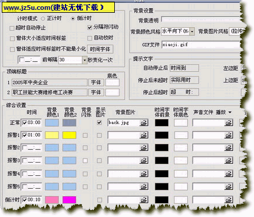254x217 pixels.
Task: Click 字体 button for title 1
Action: tap(96, 83)
